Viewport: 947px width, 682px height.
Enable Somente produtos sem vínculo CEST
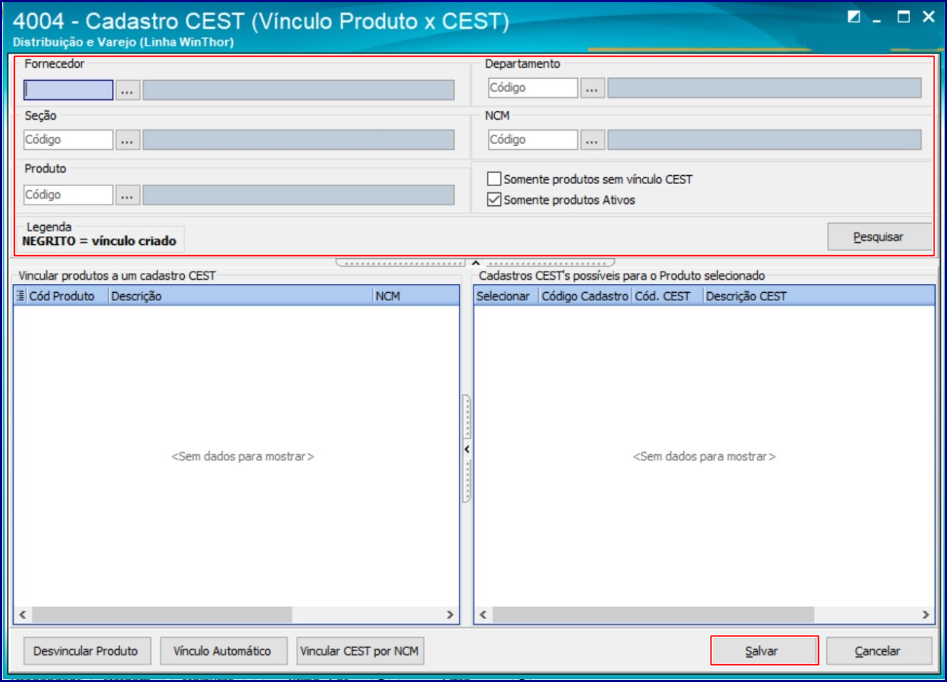494,179
